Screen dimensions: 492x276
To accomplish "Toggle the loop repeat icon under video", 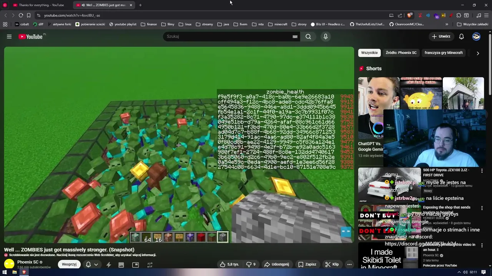I will pyautogui.click(x=150, y=264).
